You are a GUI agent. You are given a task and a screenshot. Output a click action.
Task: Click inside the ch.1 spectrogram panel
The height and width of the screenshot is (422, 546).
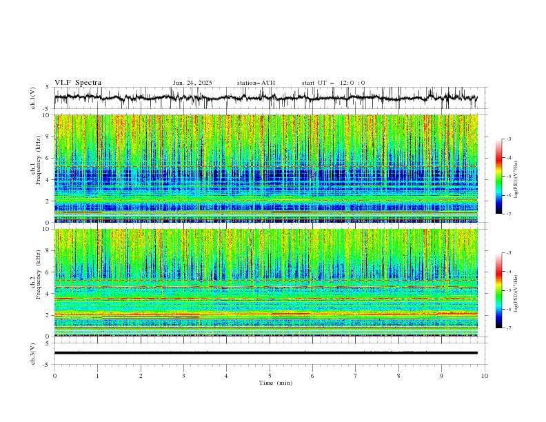tap(265, 168)
